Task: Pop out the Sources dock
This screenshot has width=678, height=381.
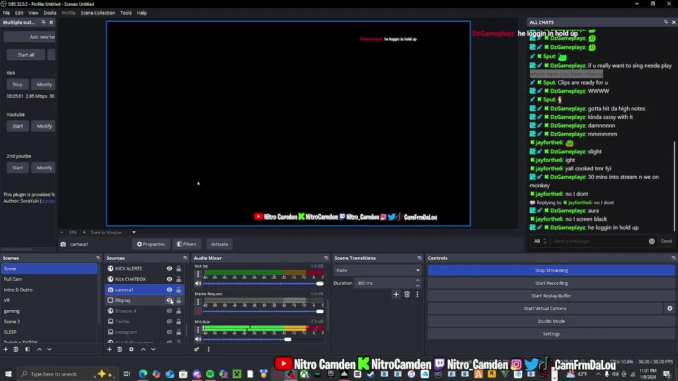Action: 185,258
